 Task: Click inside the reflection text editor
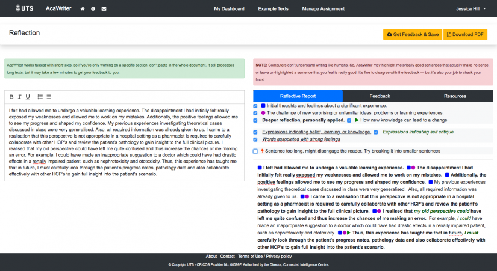tap(124, 142)
